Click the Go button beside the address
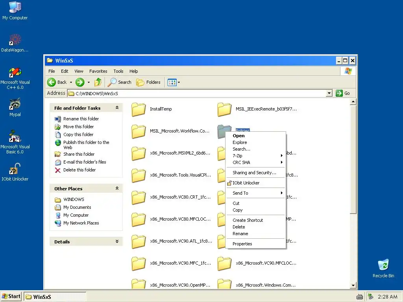 (343, 93)
